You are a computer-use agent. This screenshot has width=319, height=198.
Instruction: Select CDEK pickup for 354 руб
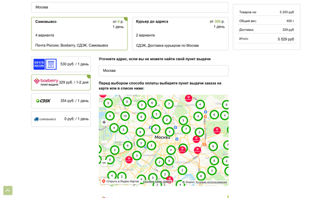(x=61, y=101)
